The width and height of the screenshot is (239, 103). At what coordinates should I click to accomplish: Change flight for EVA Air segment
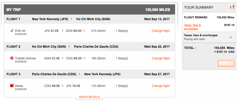point(161,31)
